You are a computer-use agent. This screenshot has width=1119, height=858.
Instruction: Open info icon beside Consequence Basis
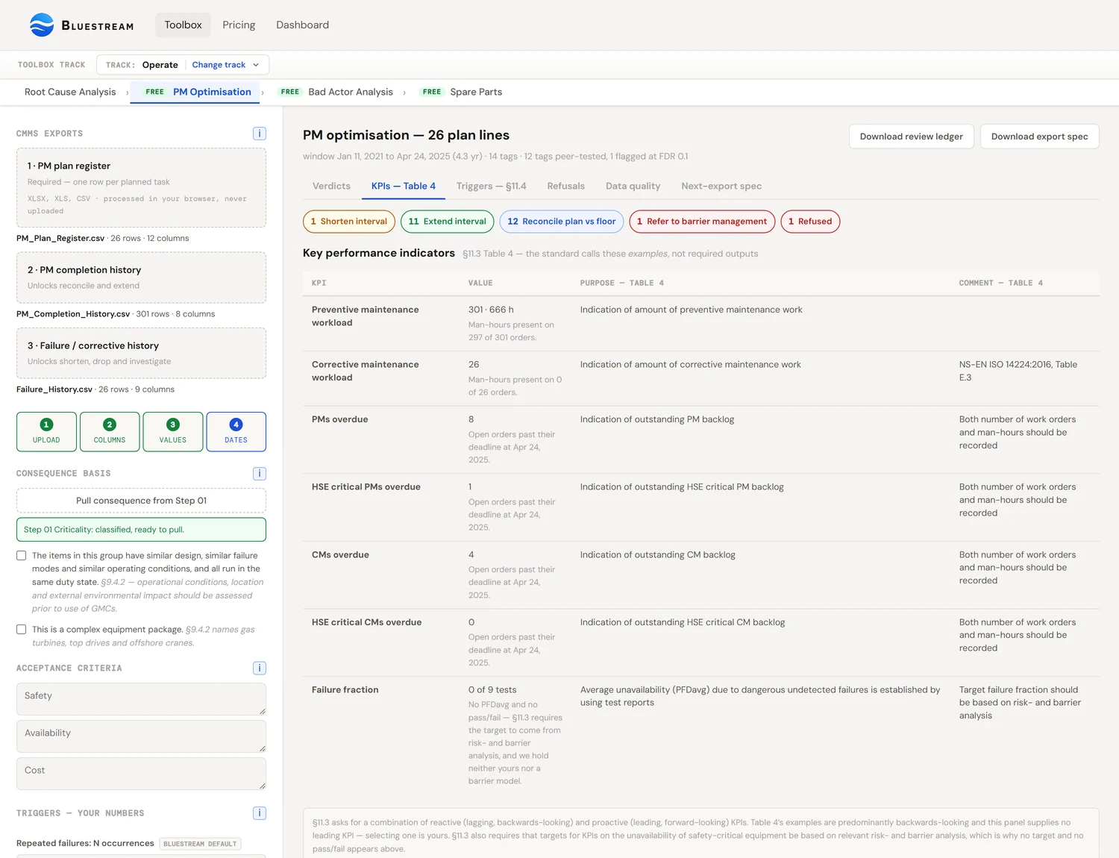point(260,474)
